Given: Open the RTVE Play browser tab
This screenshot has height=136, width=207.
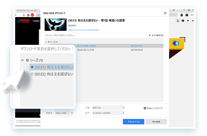Looking at the screenshot, I should point(27,10).
